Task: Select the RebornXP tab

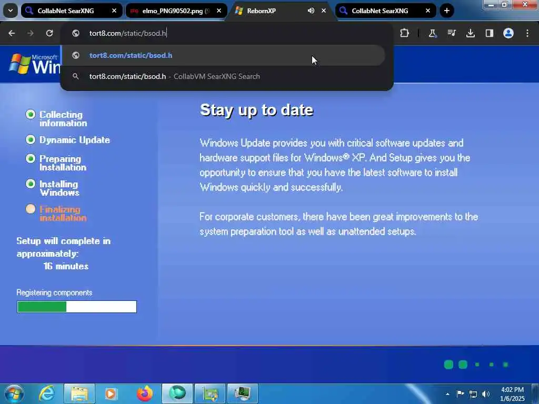Action: click(281, 11)
